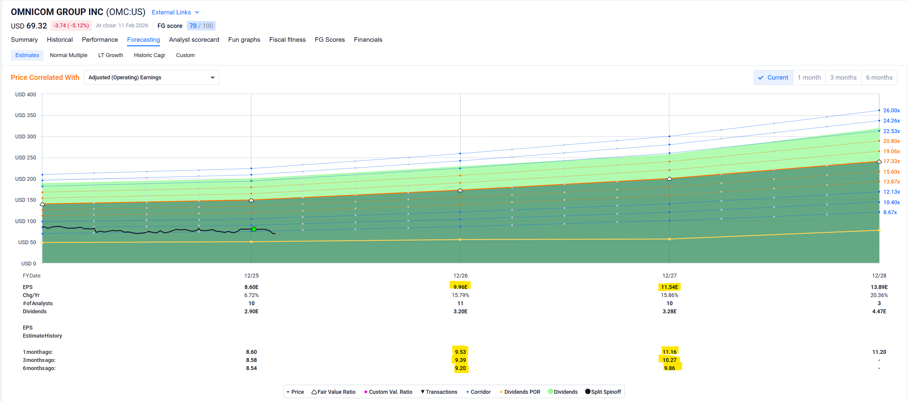Toggle the Custom Val. Ratio legend dot
Image resolution: width=908 pixels, height=401 pixels.
[x=365, y=392]
